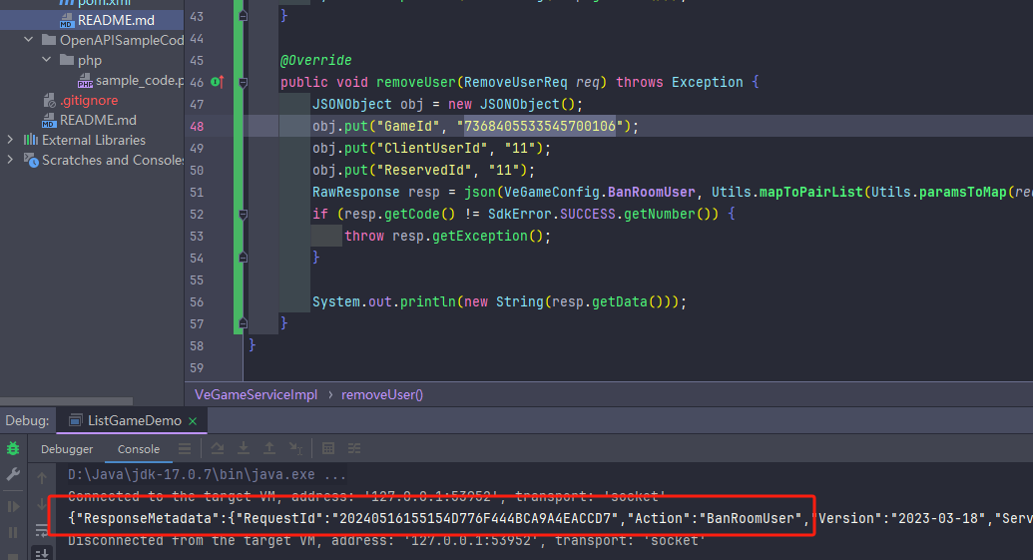Click VeGameServiceImpl in the breadcrumb bar
This screenshot has height=560, width=1033.
point(256,394)
